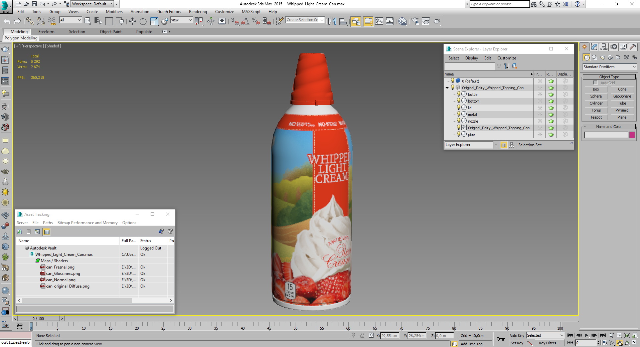Toggle the selection lock padlock
Screen dimensions: 640x347
coord(362,335)
